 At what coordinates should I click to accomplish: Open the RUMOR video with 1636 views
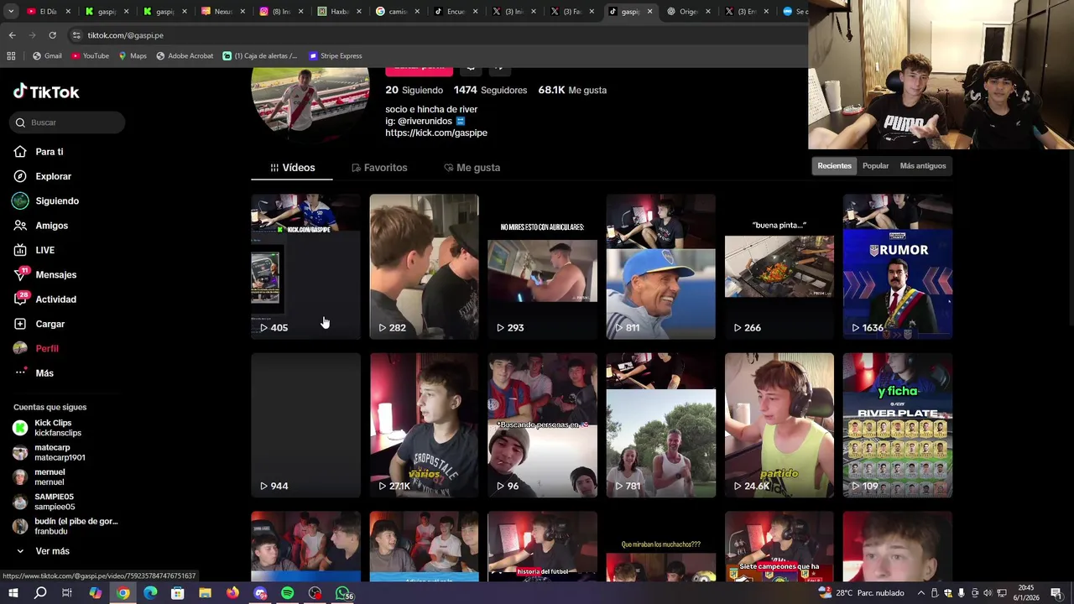897,267
